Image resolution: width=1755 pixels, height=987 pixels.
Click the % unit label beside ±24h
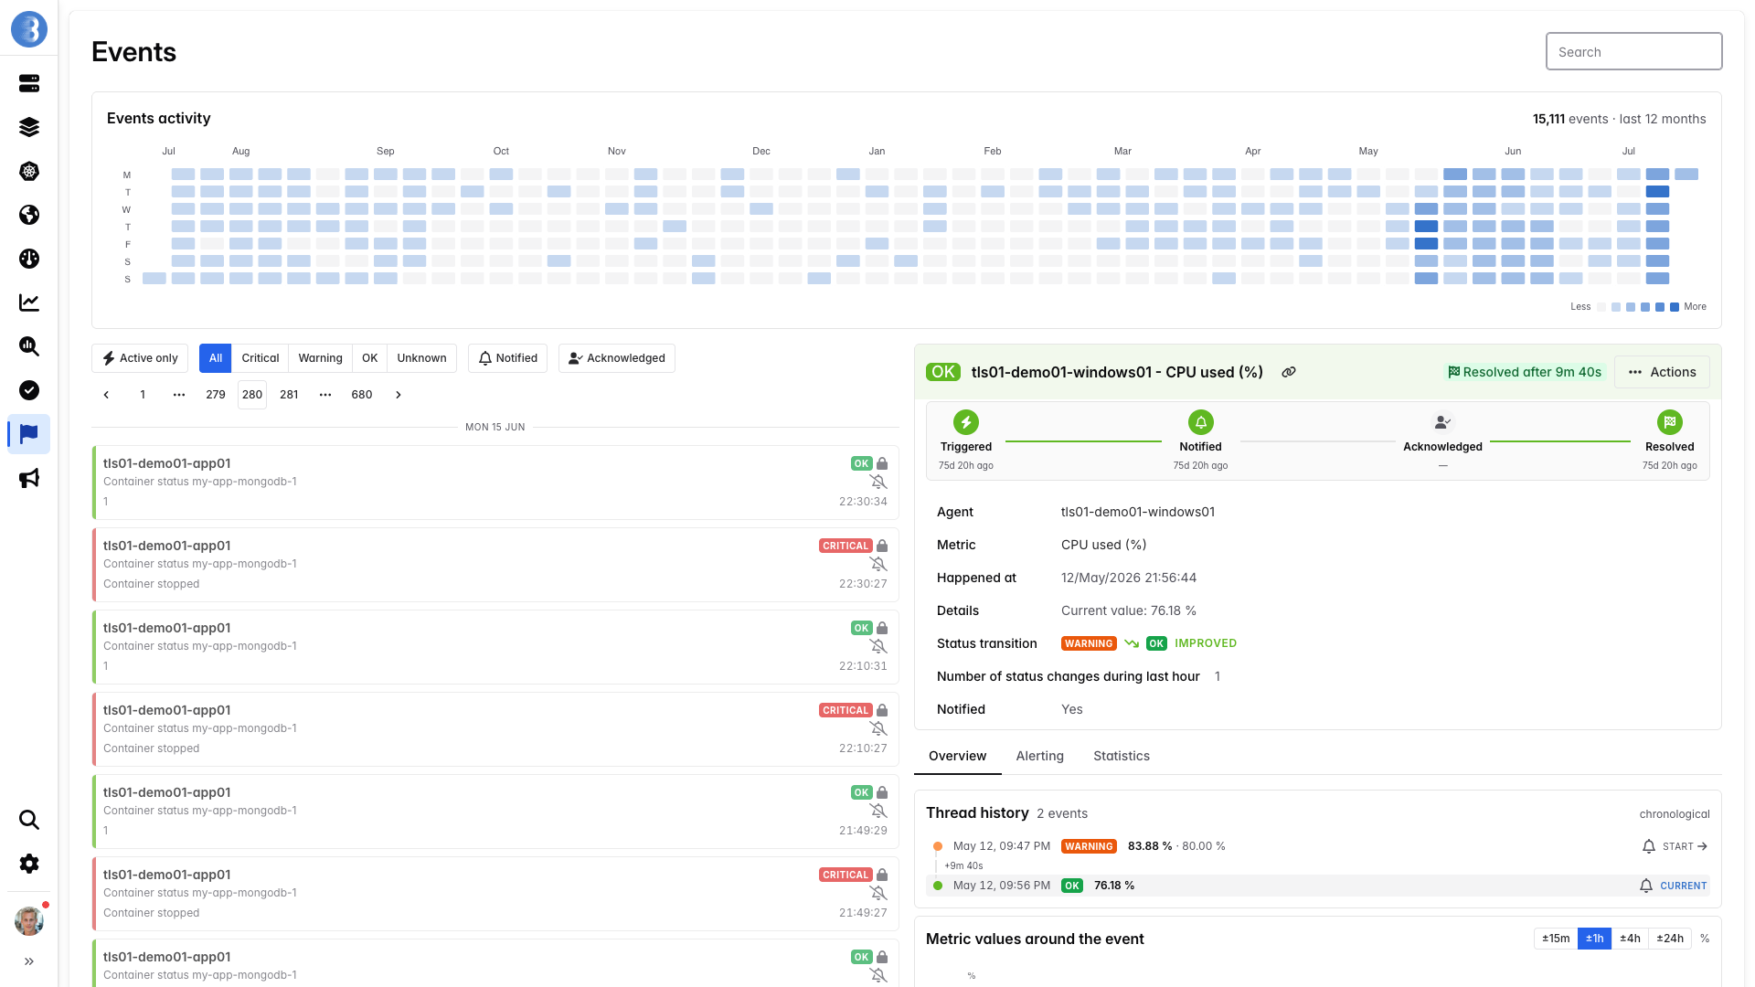[x=1705, y=939]
